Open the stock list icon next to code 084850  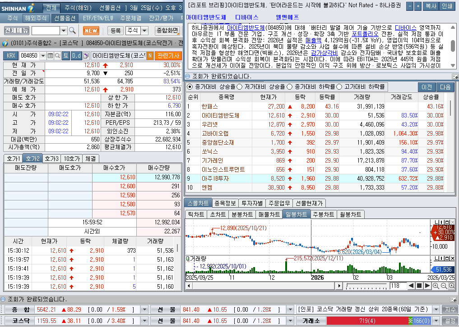[50, 55]
